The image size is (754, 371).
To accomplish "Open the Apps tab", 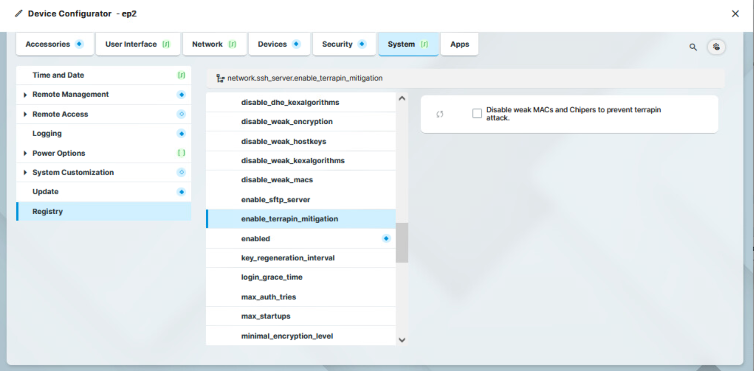I will (459, 44).
